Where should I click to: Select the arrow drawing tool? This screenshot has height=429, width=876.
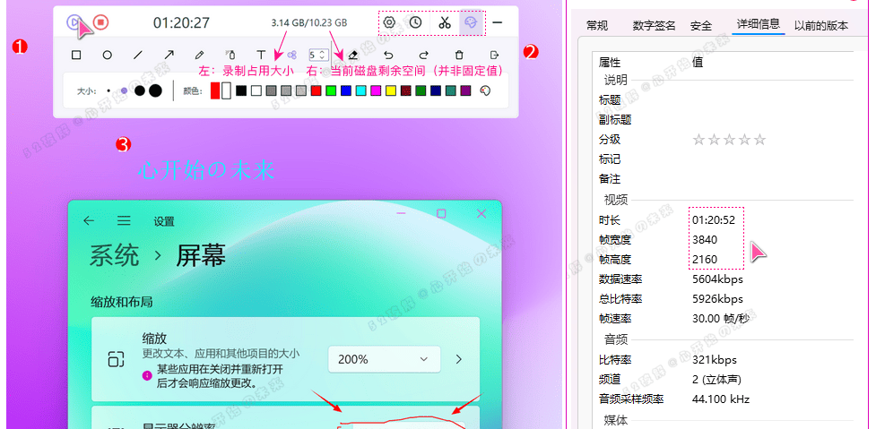[169, 55]
